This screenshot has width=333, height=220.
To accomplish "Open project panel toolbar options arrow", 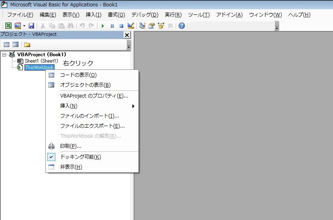I will (129, 45).
